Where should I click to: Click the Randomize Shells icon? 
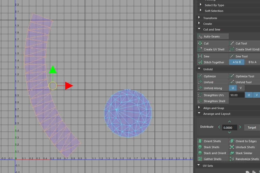232,159
